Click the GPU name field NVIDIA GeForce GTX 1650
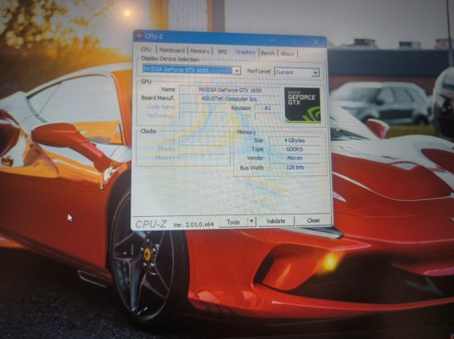 [230, 90]
